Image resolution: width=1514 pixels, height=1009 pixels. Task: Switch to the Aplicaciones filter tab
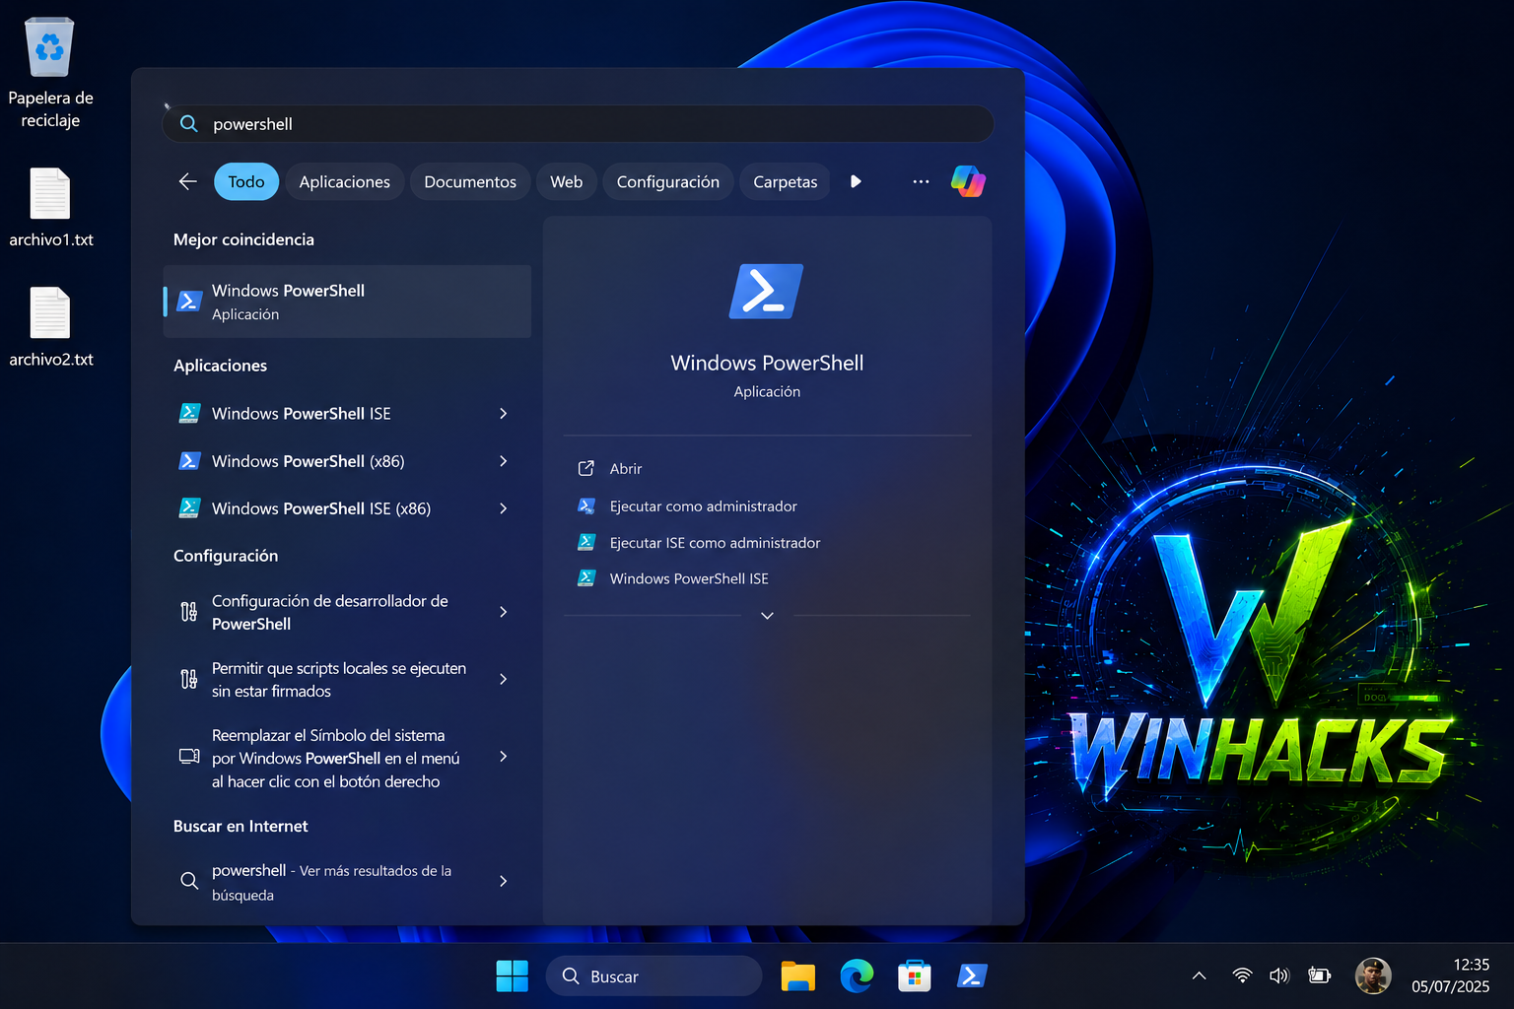(x=345, y=181)
